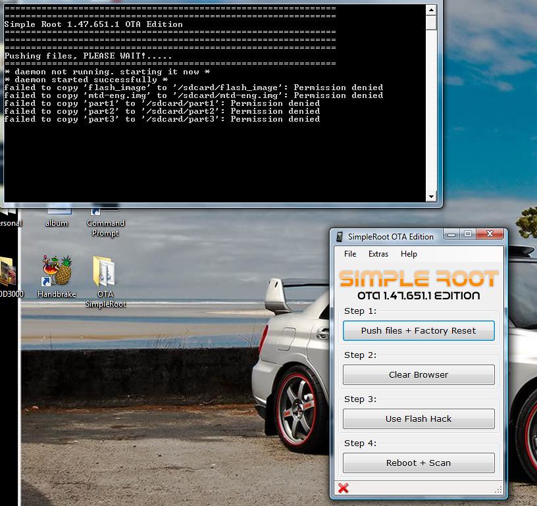The width and height of the screenshot is (537, 506).
Task: Open the Help menu in SimpleRoot
Action: (x=409, y=254)
